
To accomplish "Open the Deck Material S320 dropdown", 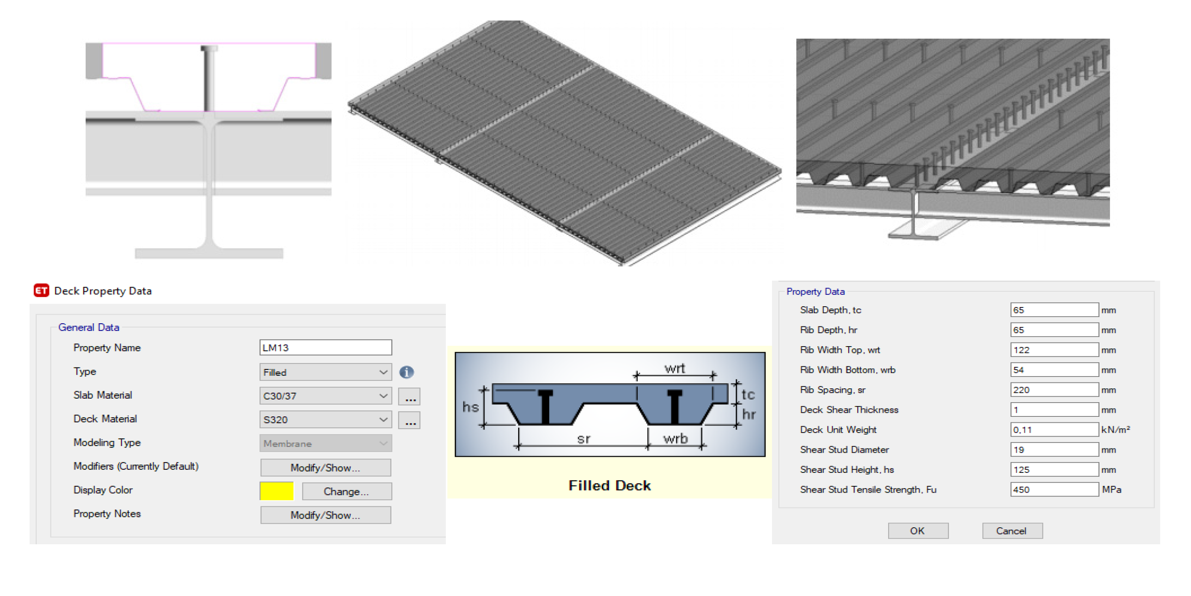I will [x=325, y=420].
